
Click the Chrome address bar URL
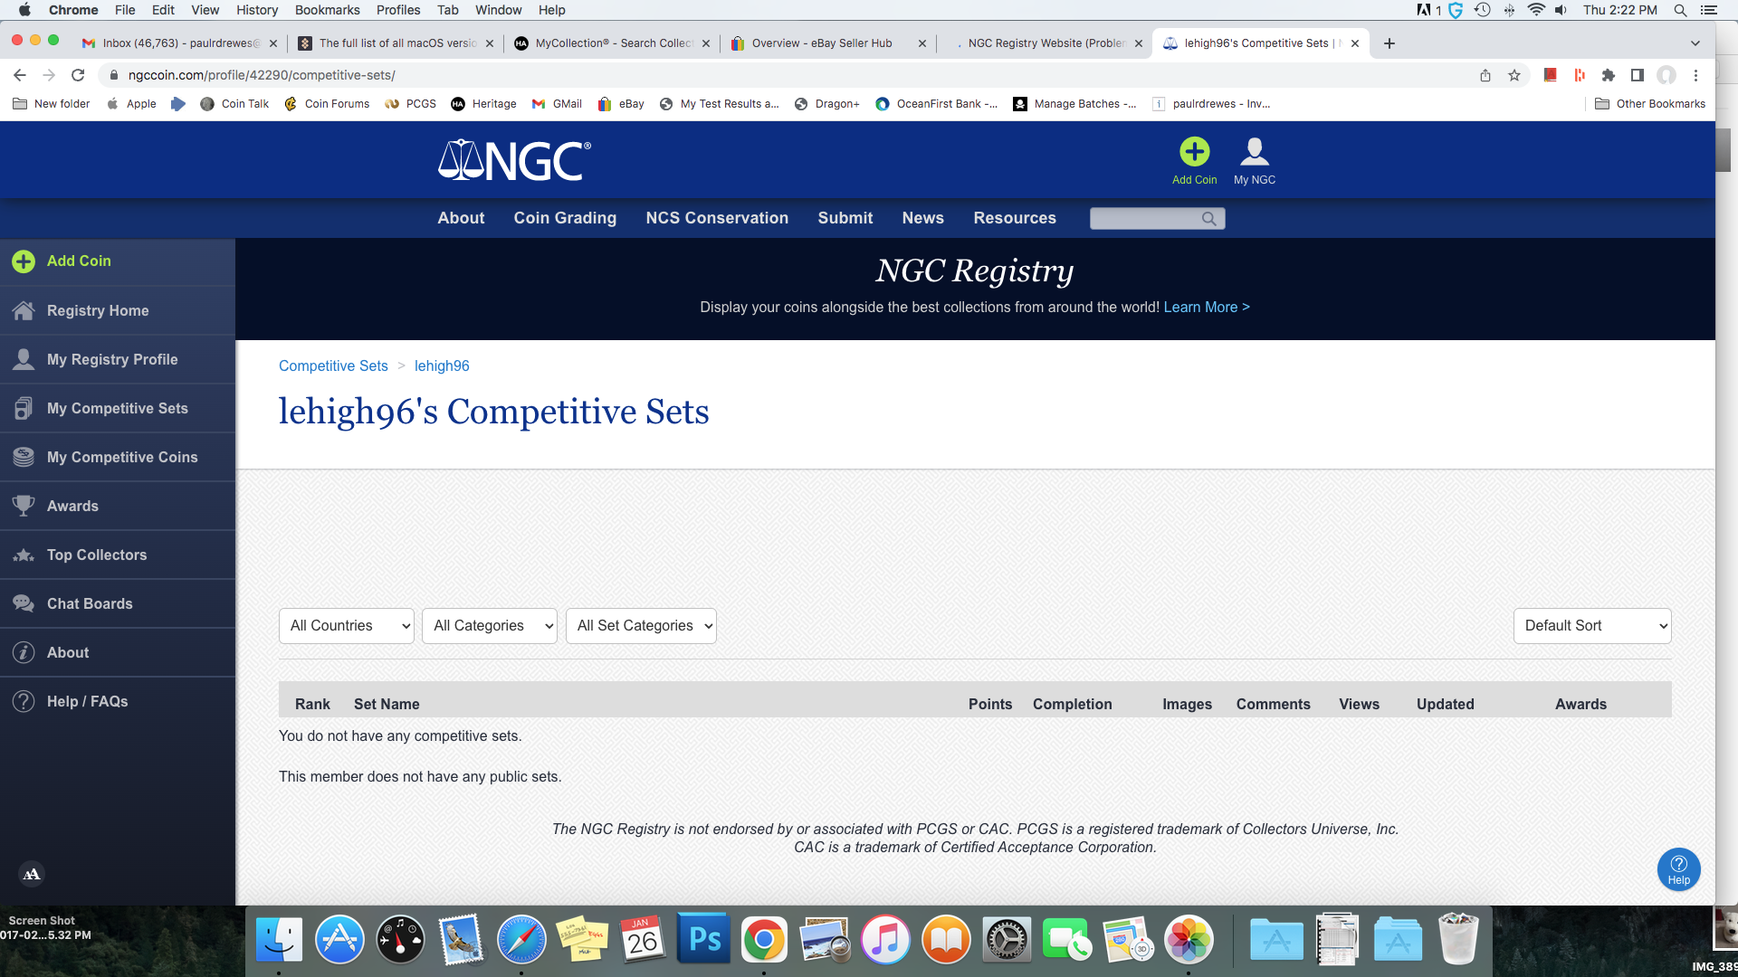(262, 75)
